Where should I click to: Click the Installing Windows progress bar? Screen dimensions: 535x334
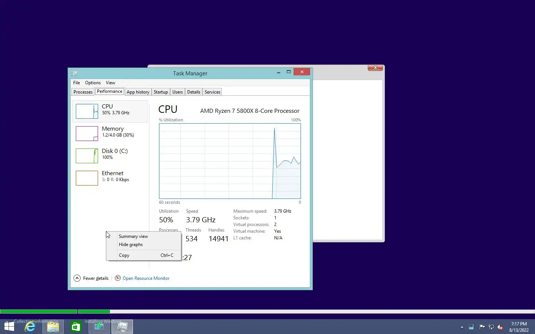click(307, 312)
